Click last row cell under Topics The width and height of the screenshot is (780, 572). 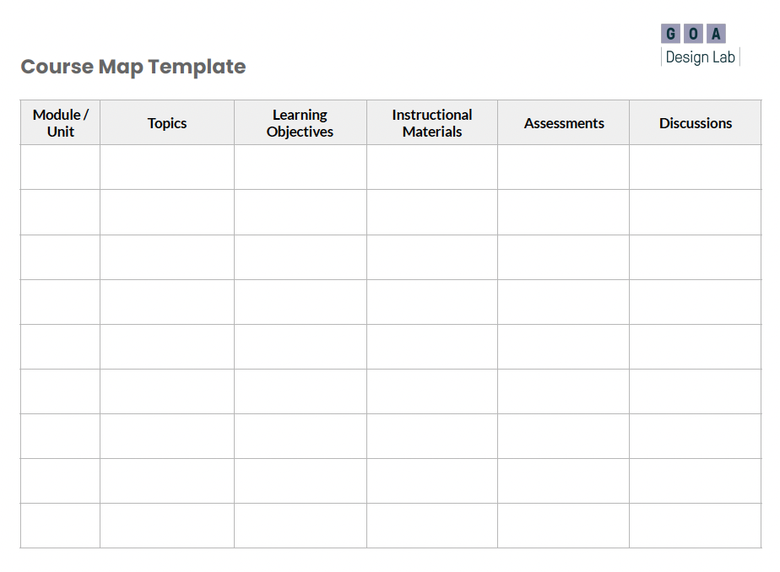coord(167,526)
